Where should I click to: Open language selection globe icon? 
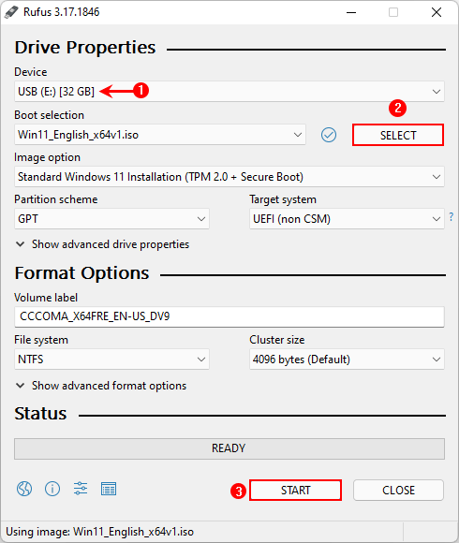coord(24,489)
